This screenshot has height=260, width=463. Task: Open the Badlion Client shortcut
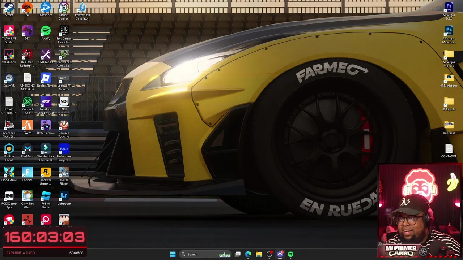(x=9, y=153)
